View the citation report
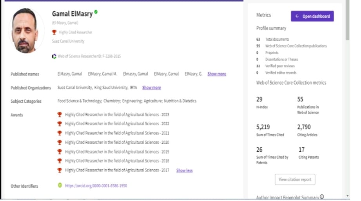The height and width of the screenshot is (201, 361). click(x=295, y=179)
